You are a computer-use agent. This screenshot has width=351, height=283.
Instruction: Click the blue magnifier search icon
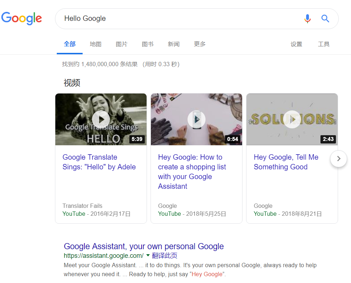click(325, 19)
